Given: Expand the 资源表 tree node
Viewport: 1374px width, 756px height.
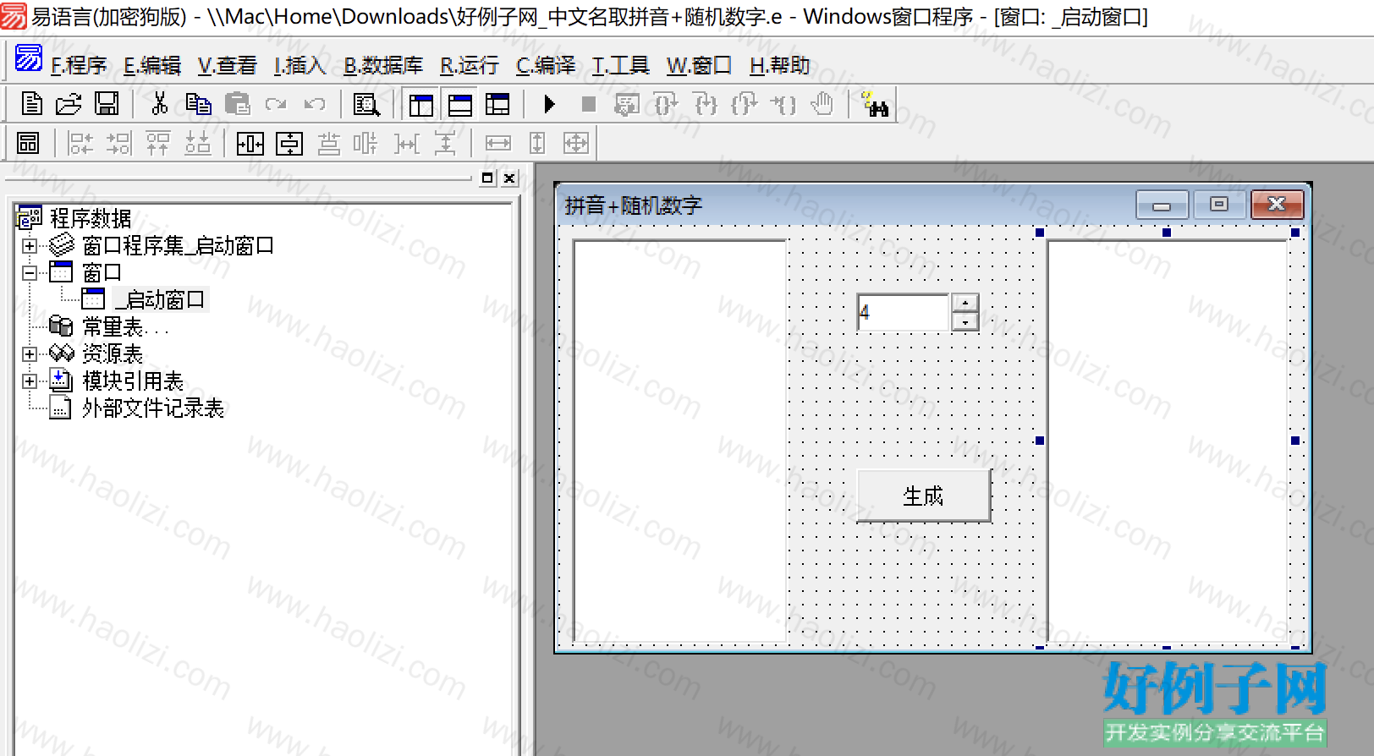Looking at the screenshot, I should tap(30, 354).
